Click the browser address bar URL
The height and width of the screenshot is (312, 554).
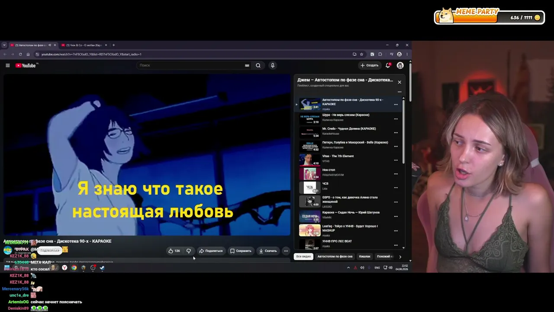pyautogui.click(x=91, y=54)
